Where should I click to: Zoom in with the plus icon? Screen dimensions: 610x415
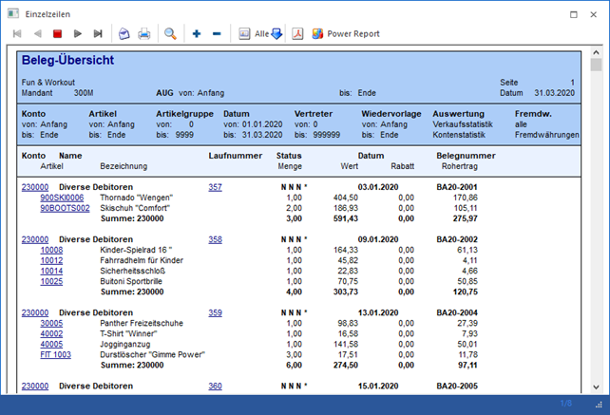pos(197,34)
